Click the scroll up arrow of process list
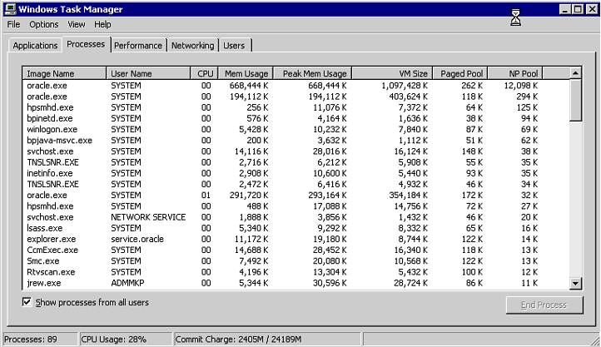Viewport: 601px width, 347px height. pos(575,73)
